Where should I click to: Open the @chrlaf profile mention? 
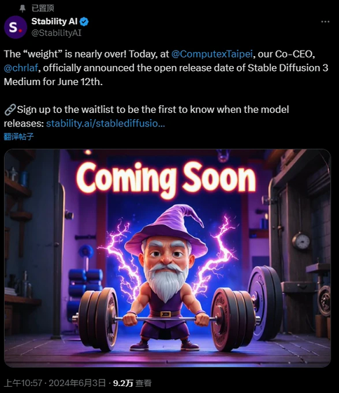21,68
